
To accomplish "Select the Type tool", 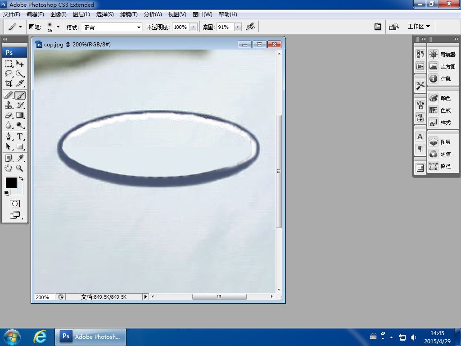I will point(20,137).
